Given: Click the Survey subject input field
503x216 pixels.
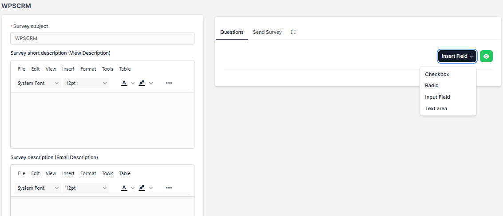Looking at the screenshot, I should (102, 38).
